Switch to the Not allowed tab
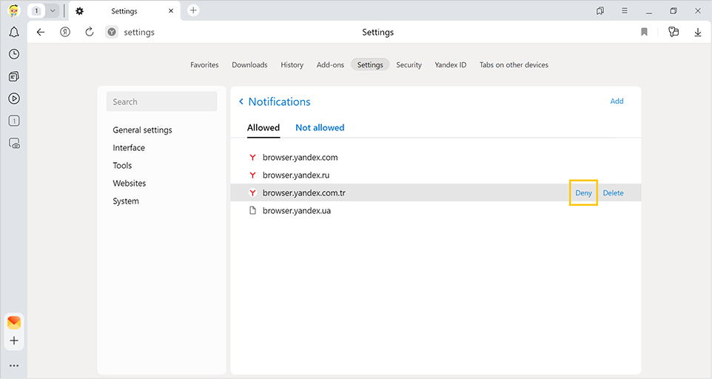The image size is (712, 379). pos(320,127)
